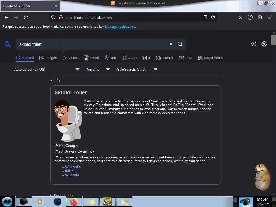Open Firefox application hamburger menu
Image resolution: width=276 pixels, height=207 pixels.
coord(270,17)
